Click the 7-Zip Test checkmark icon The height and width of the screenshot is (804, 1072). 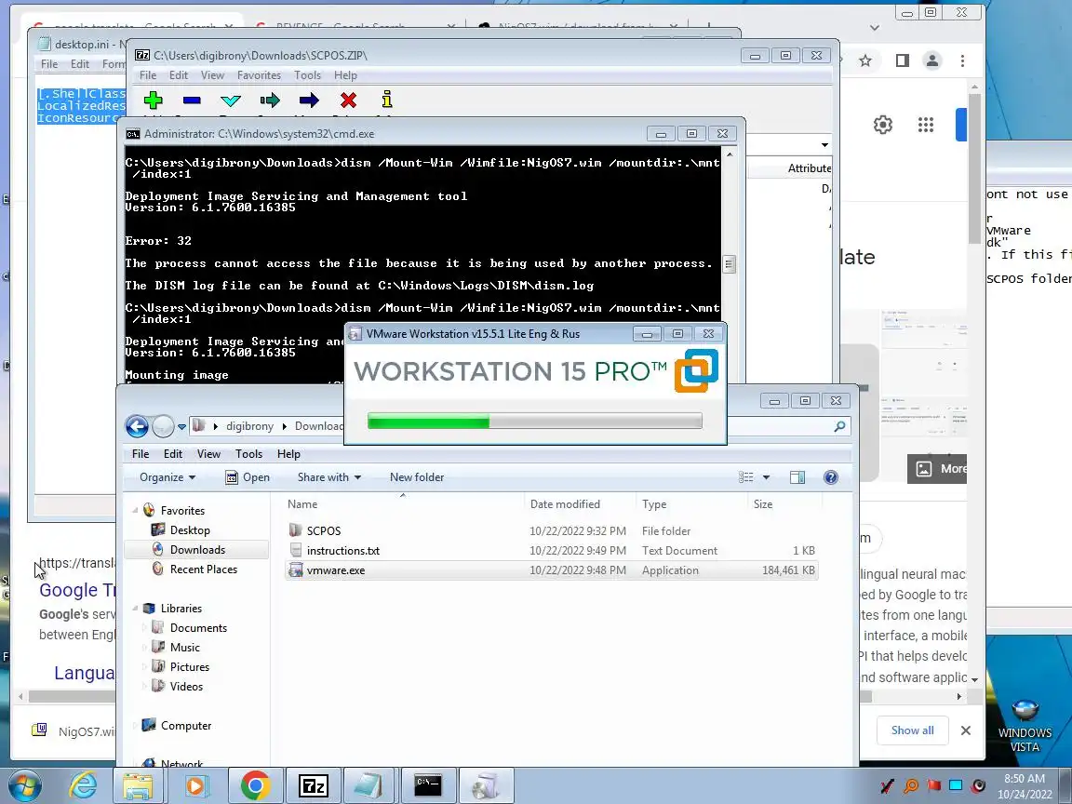231,100
